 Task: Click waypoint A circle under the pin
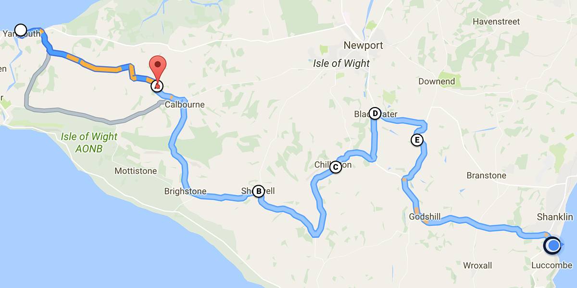[157, 86]
